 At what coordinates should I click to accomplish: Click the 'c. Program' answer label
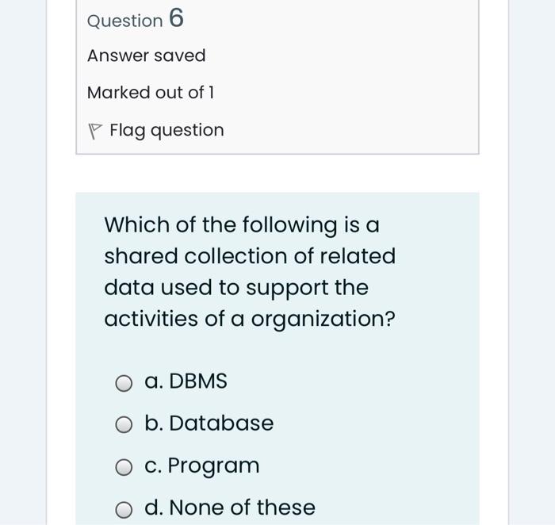click(201, 466)
